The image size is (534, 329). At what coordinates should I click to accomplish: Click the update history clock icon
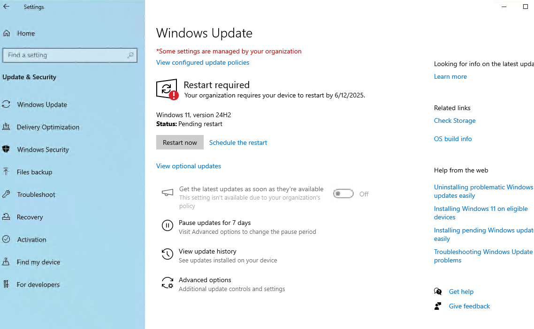coord(167,254)
